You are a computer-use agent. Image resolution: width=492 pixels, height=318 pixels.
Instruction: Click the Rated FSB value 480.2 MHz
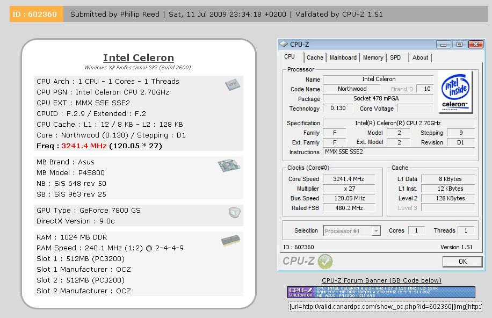coord(349,208)
